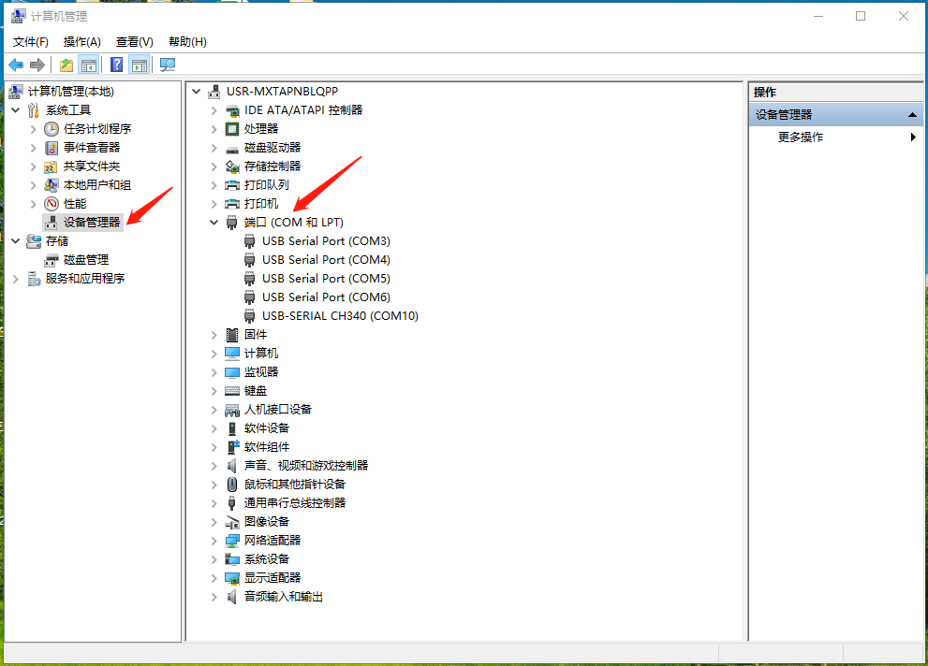Click the processor category icon
The width and height of the screenshot is (928, 666).
pyautogui.click(x=232, y=129)
